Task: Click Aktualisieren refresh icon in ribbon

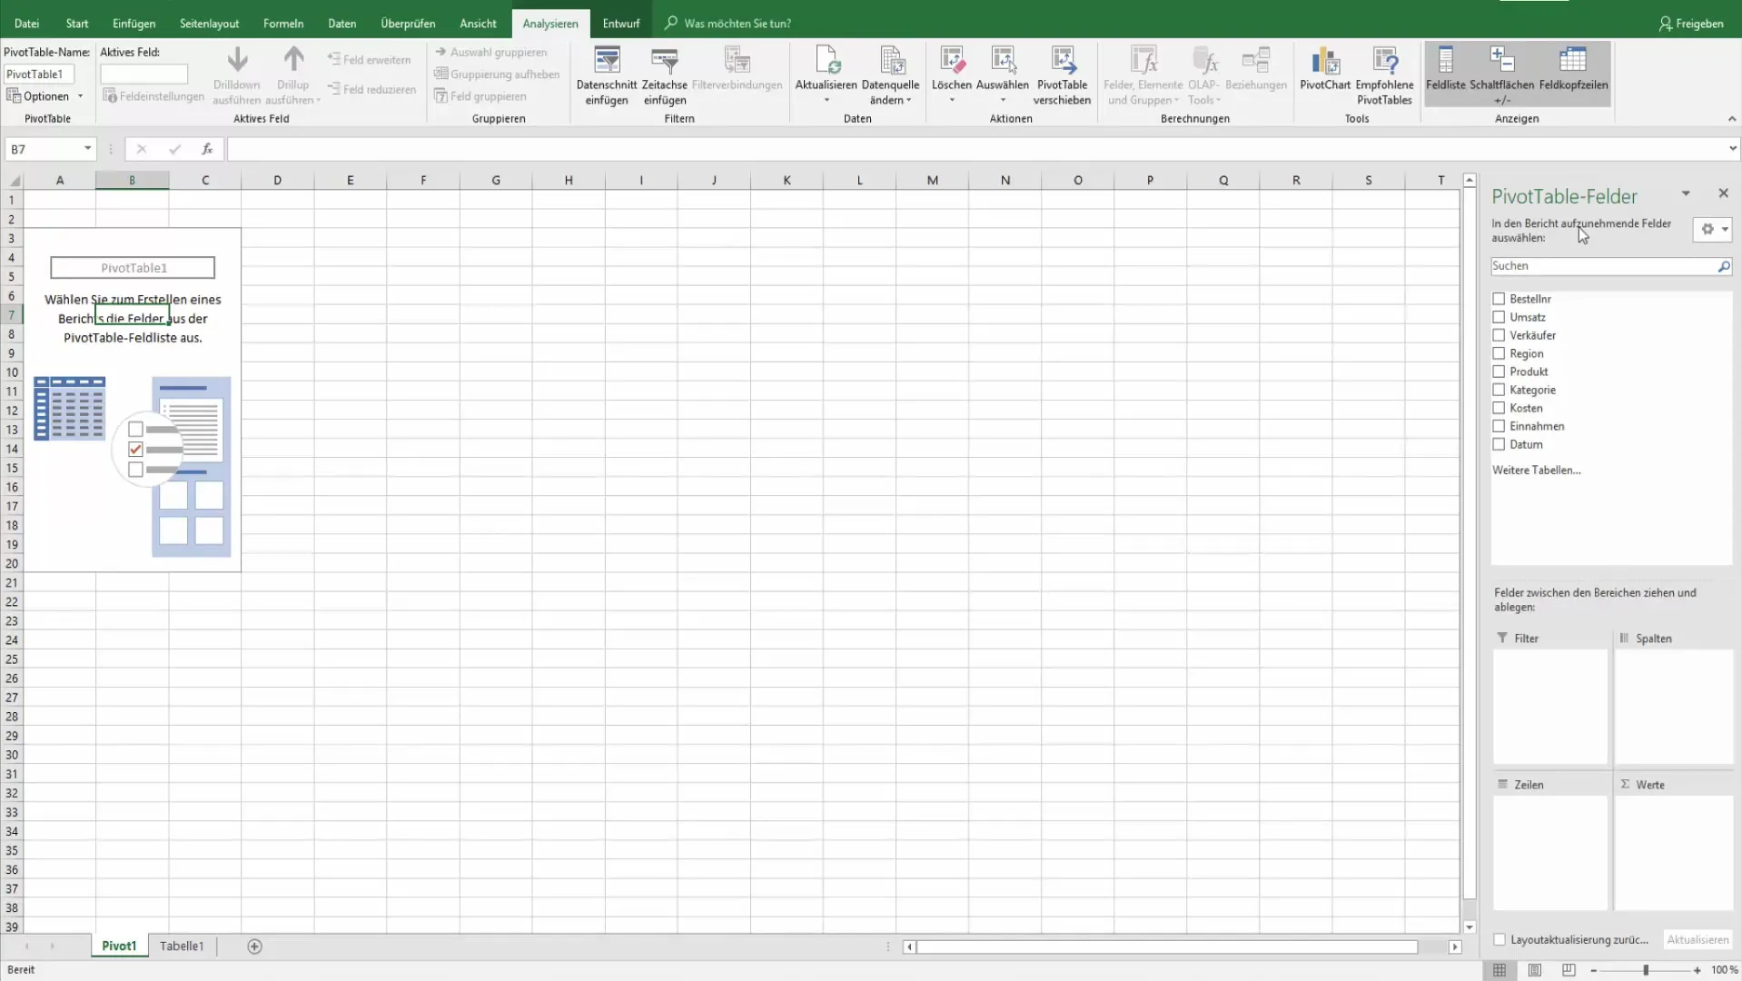Action: coord(826,61)
